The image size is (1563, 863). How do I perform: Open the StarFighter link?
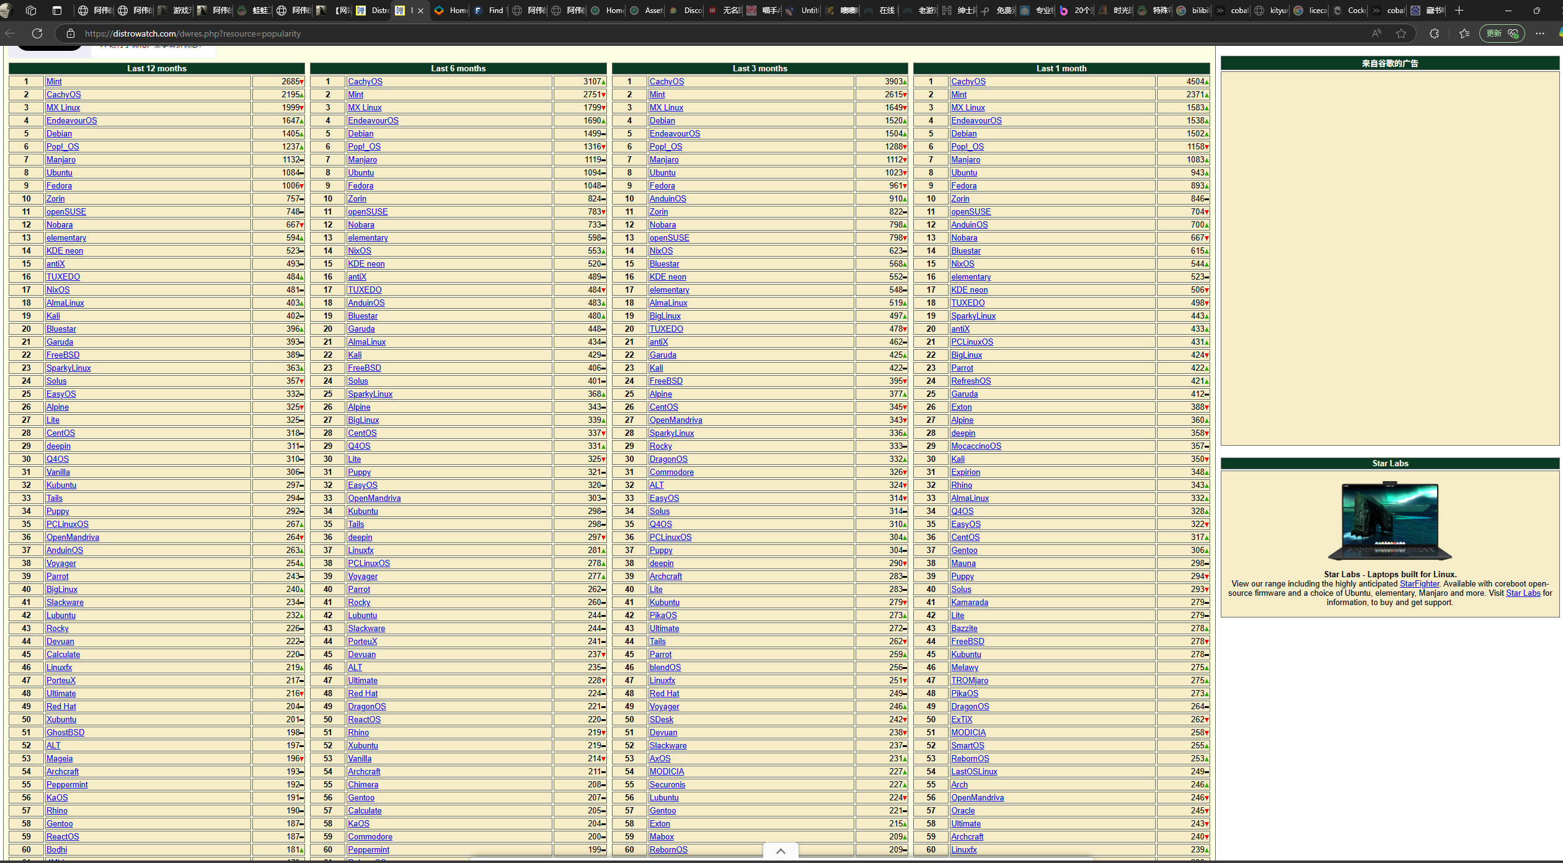pyautogui.click(x=1419, y=584)
